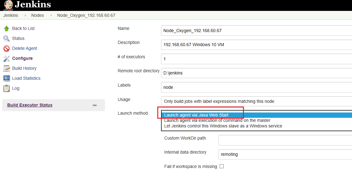
Task: Focus the Remote root directory field
Action: [256, 73]
